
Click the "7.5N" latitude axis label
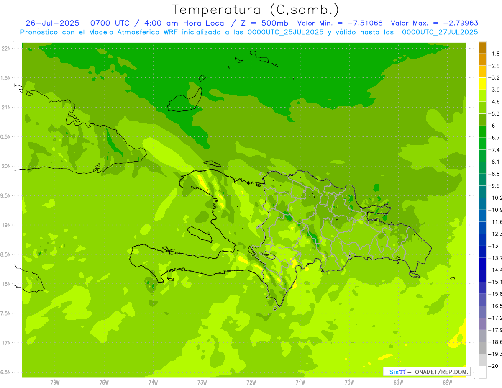tap(6, 313)
